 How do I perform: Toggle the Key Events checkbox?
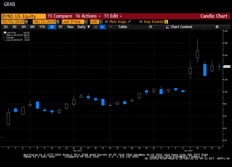pyautogui.click(x=141, y=22)
